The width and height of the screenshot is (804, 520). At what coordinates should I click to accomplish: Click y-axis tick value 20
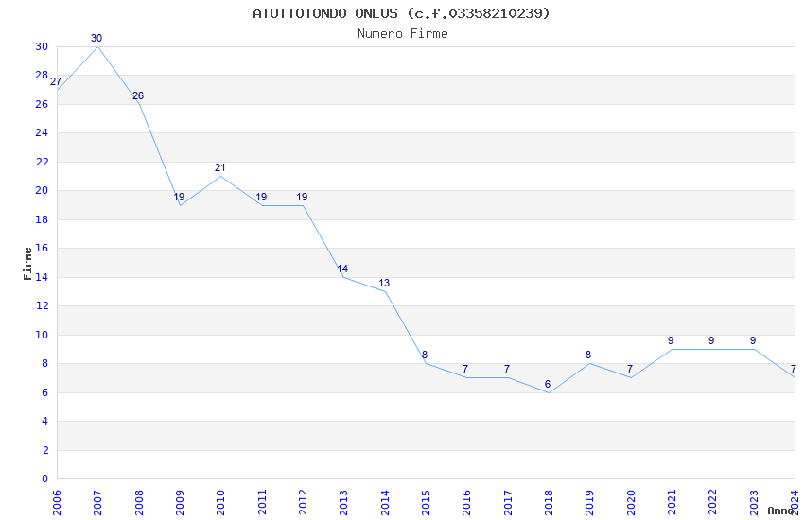pos(42,190)
